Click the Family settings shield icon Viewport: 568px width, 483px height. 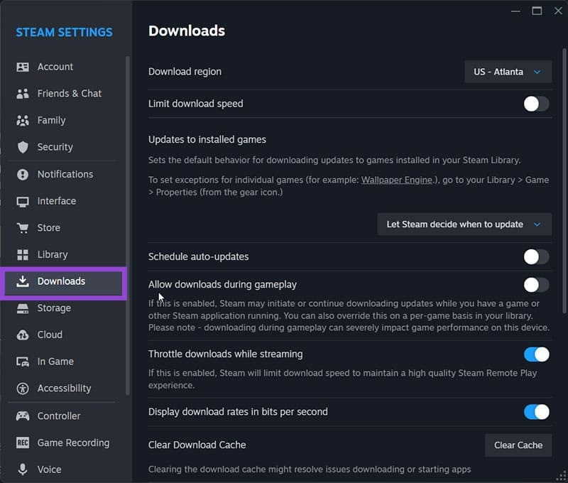[24, 121]
